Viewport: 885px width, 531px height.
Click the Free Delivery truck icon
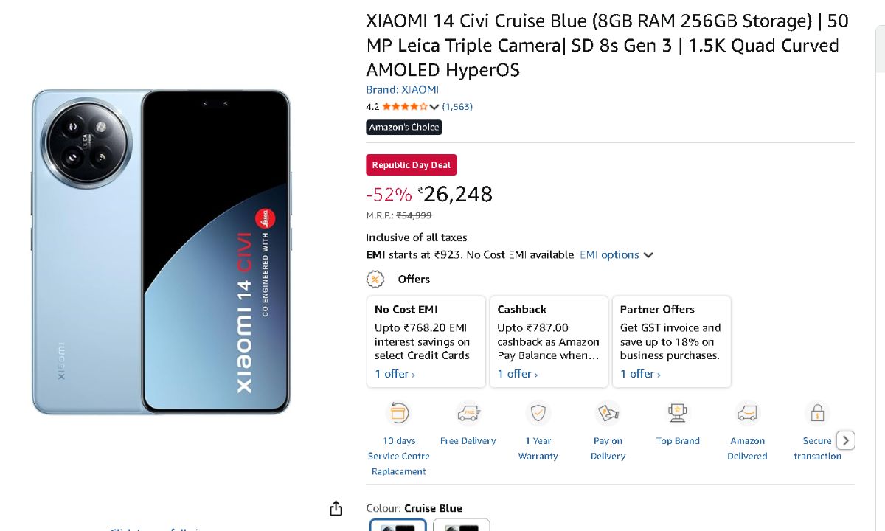[x=468, y=412]
